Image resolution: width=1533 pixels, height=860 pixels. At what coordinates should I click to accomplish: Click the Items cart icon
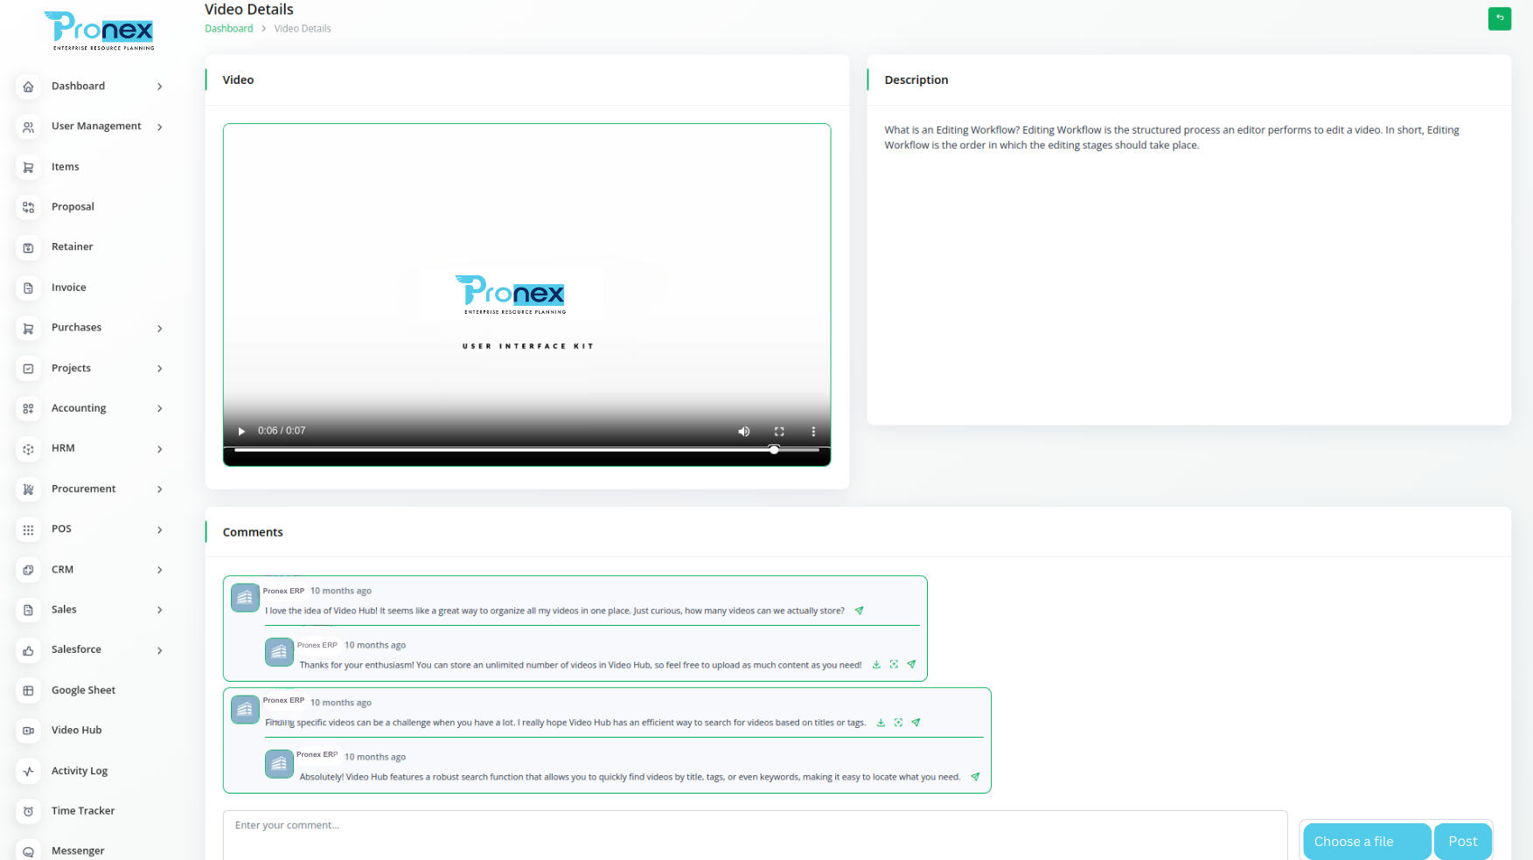point(29,167)
